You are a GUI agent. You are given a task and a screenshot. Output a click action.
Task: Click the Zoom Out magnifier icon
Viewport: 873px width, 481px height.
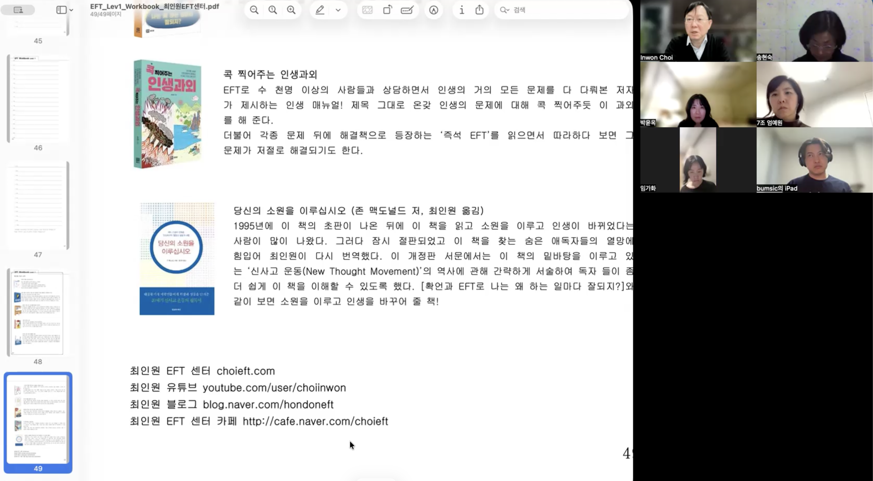click(254, 10)
